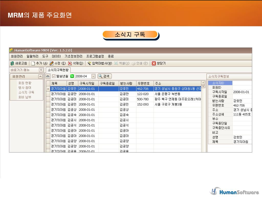Click the green calendar icon by 2008-04

point(72,76)
